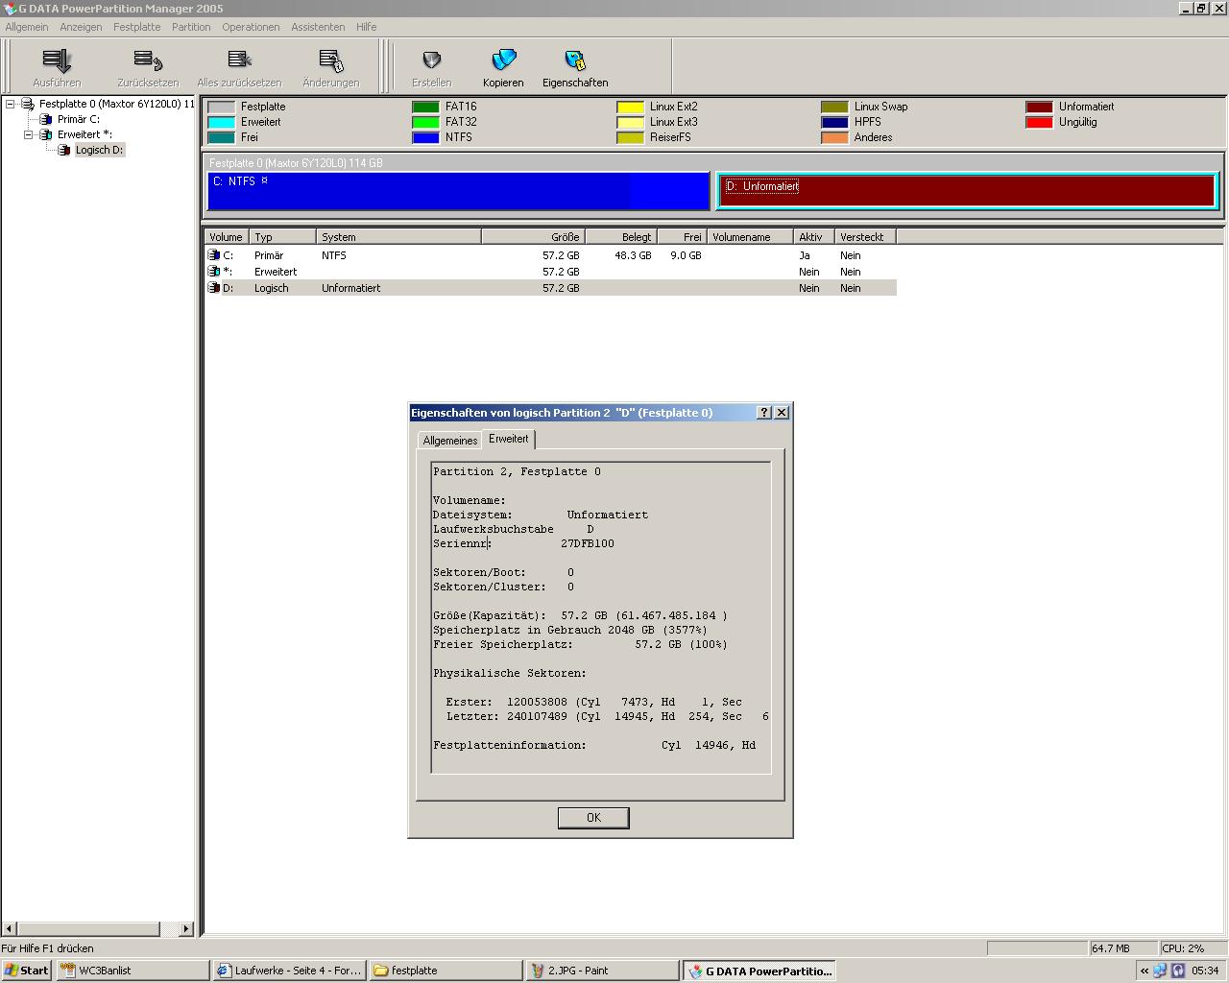Select the Erweitert tab in dialog
Viewport: 1229px width, 983px height.
(x=508, y=439)
